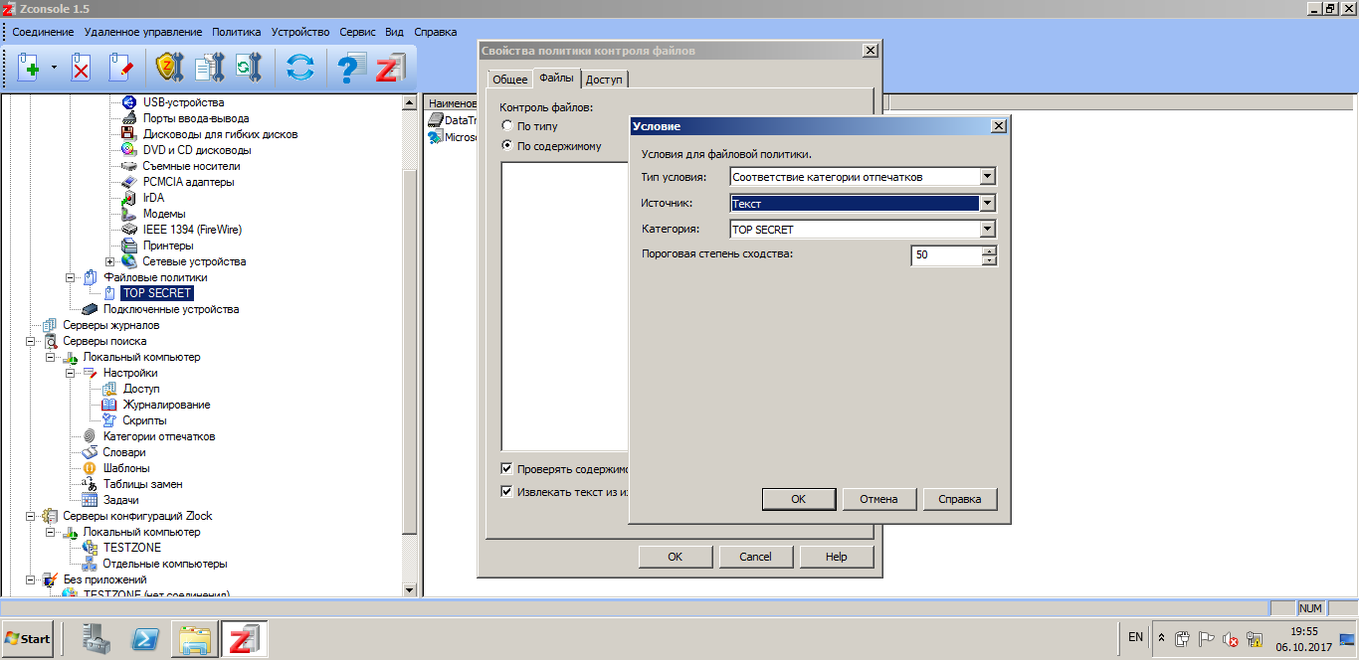The width and height of the screenshot is (1359, 660).
Task: Open the dropdown arrow beside add policy icon
Action: pos(54,69)
